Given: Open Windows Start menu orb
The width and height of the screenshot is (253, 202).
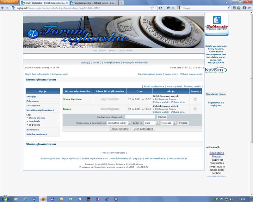Looking at the screenshot, I should pyautogui.click(x=4, y=199).
